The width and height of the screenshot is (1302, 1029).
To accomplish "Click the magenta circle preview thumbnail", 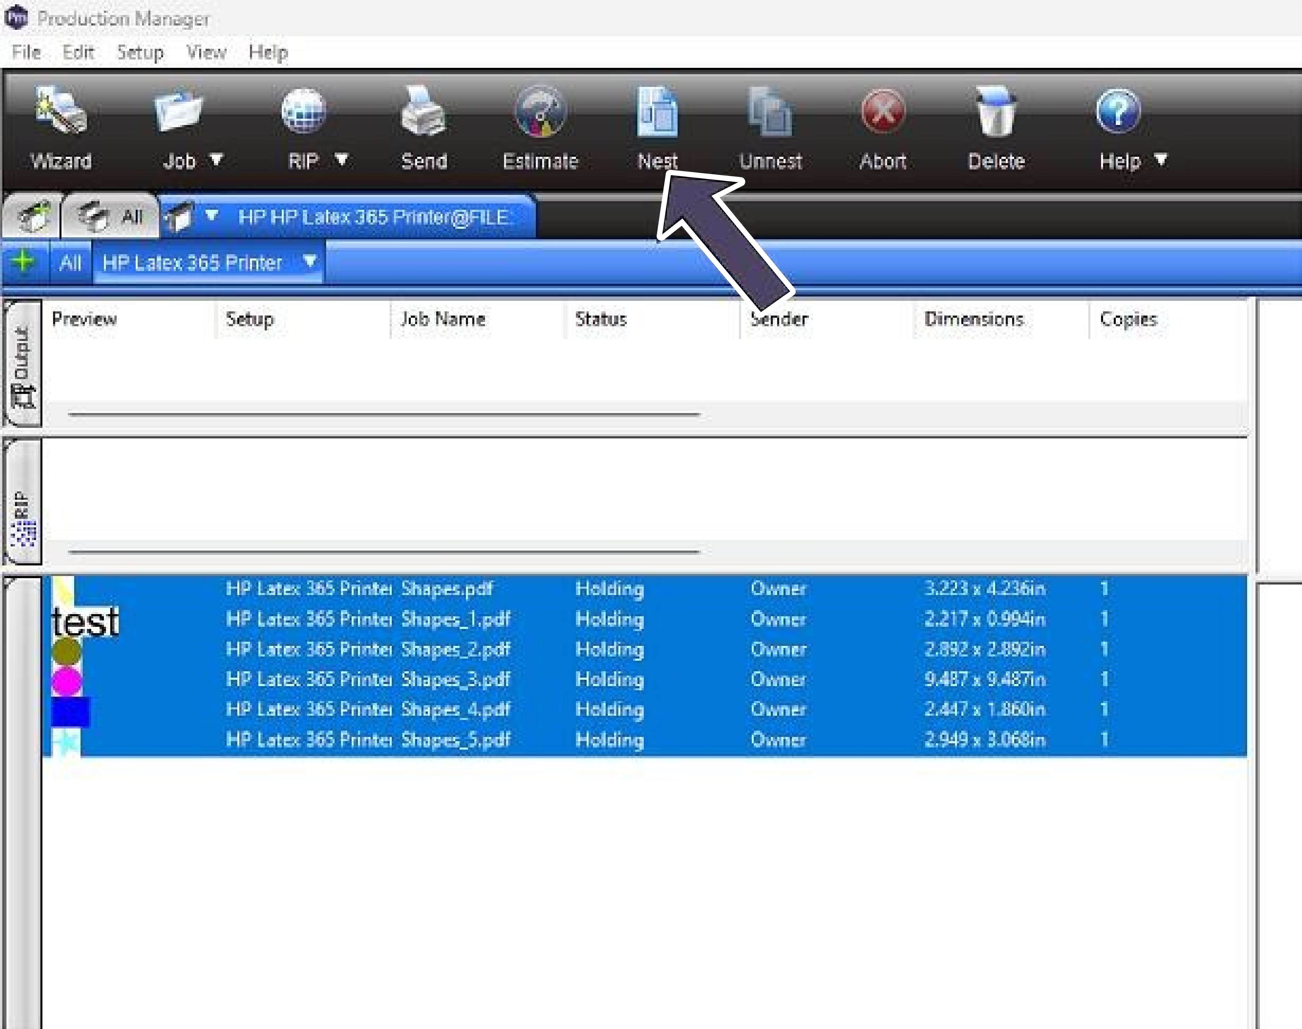I will 66,681.
